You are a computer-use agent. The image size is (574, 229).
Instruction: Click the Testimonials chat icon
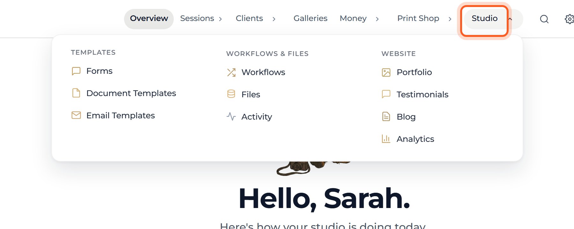(386, 94)
